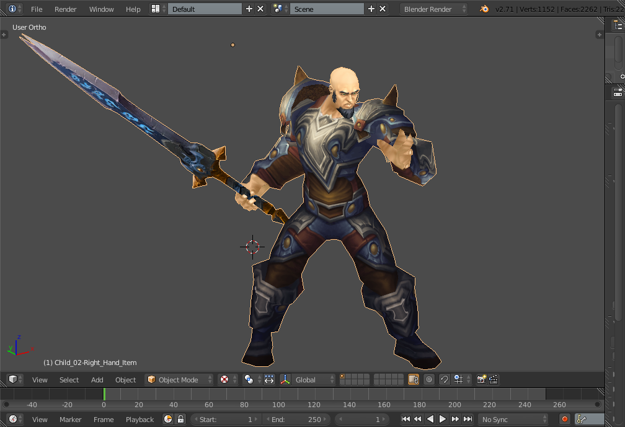Click the OpenGL render camera icon
625x427 pixels.
pos(482,380)
